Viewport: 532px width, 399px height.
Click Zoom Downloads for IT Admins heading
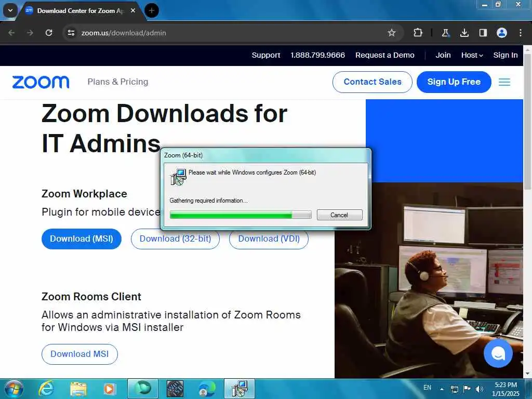coord(165,128)
